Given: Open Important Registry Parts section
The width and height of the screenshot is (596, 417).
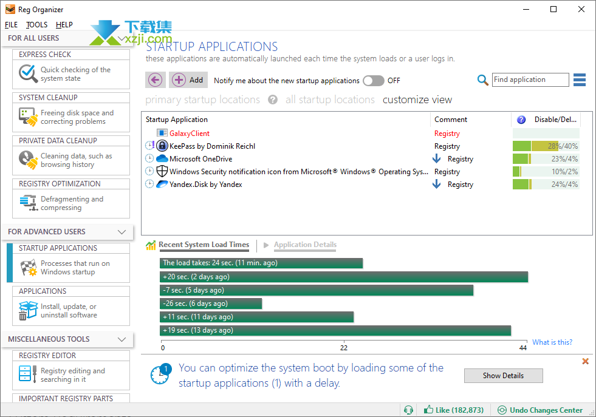Looking at the screenshot, I should 71,398.
